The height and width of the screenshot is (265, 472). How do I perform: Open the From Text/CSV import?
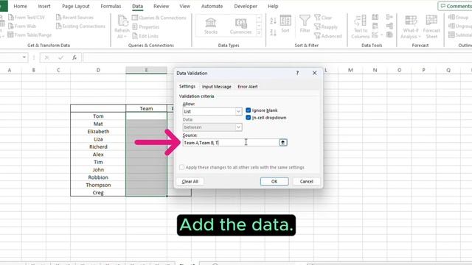(27, 18)
